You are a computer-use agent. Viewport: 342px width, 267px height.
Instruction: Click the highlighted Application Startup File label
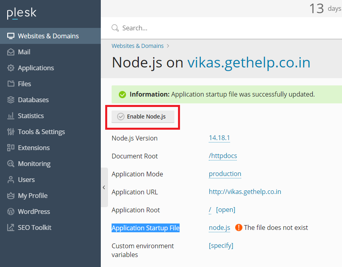[x=146, y=228]
